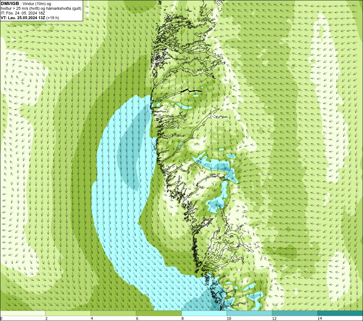Viewport: 363px width, 321px height.
Task: Click the '2' label on the wind scale
Action: pyautogui.click(x=46, y=318)
